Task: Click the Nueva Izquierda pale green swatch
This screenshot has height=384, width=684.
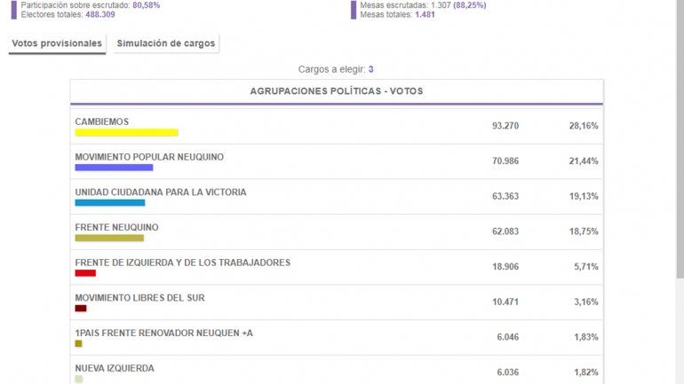Action: [78, 379]
